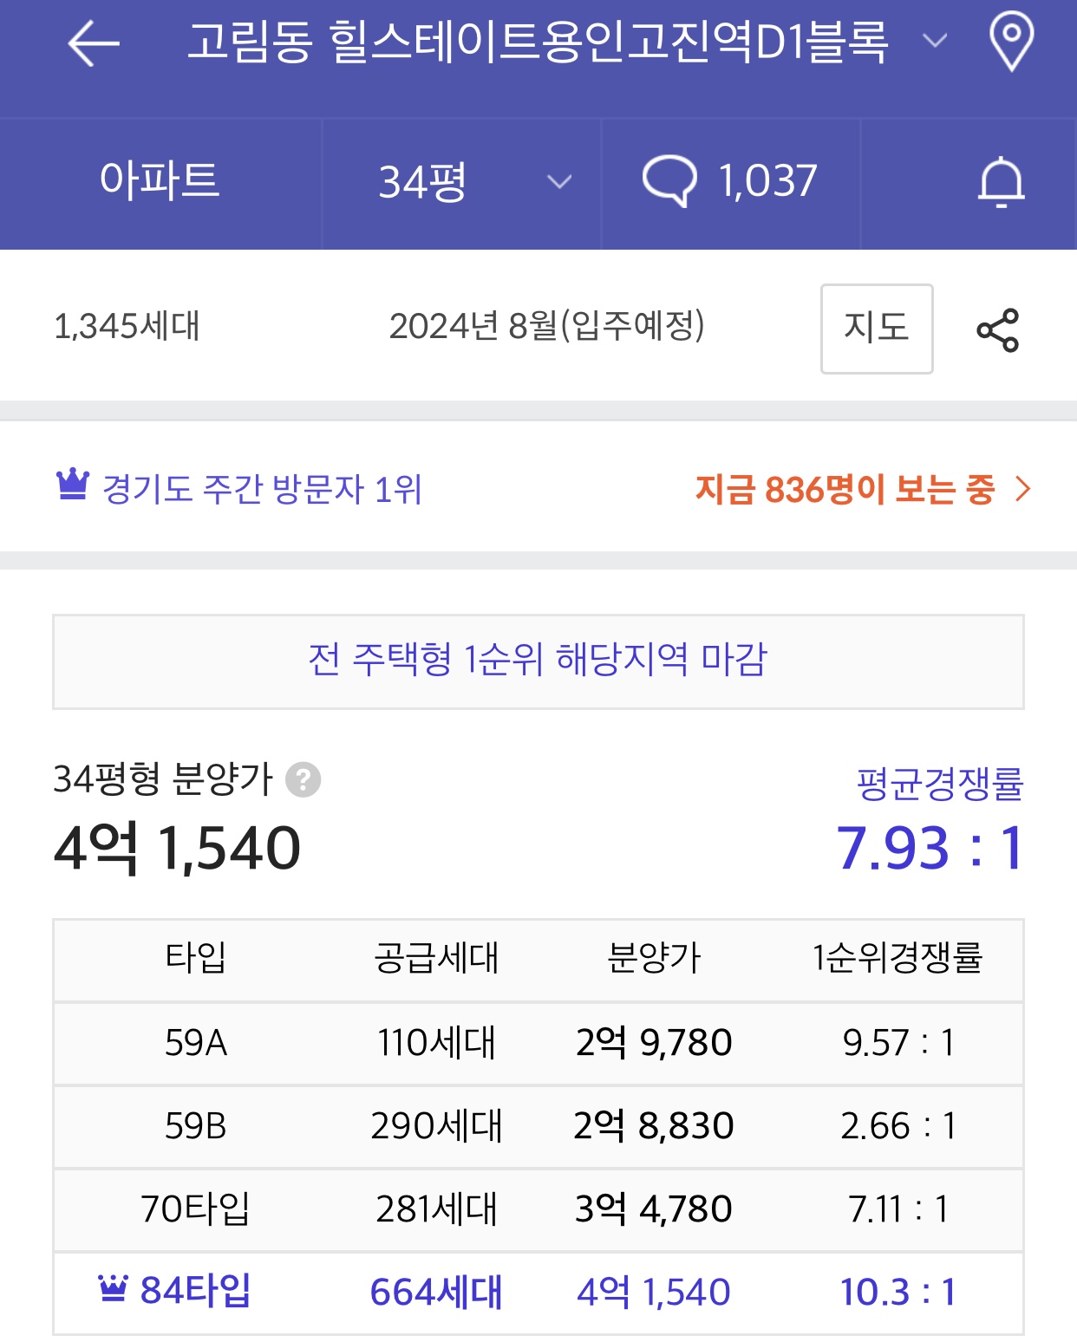Go back with the left arrow icon
Screen dimensions: 1077x1342
93,42
